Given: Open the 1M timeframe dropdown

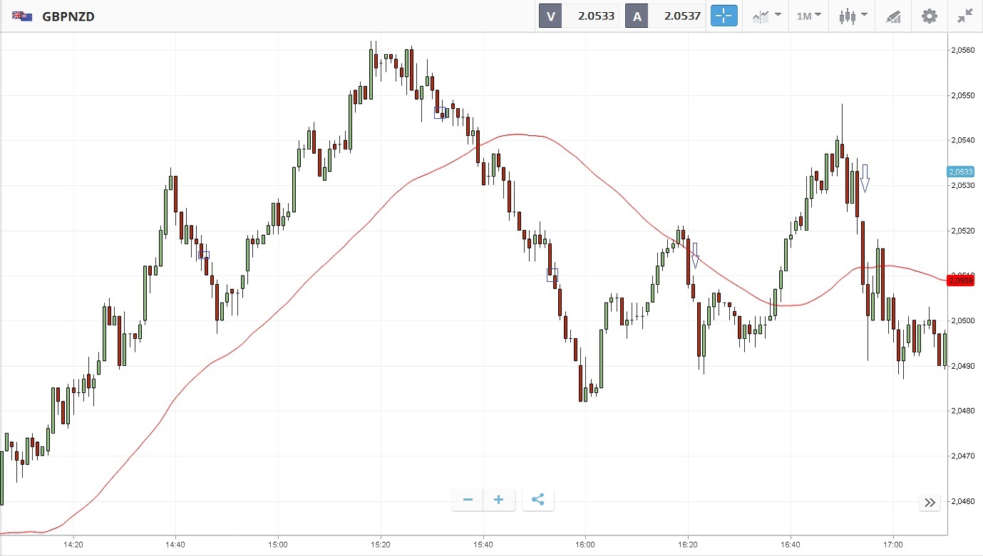Looking at the screenshot, I should 808,16.
